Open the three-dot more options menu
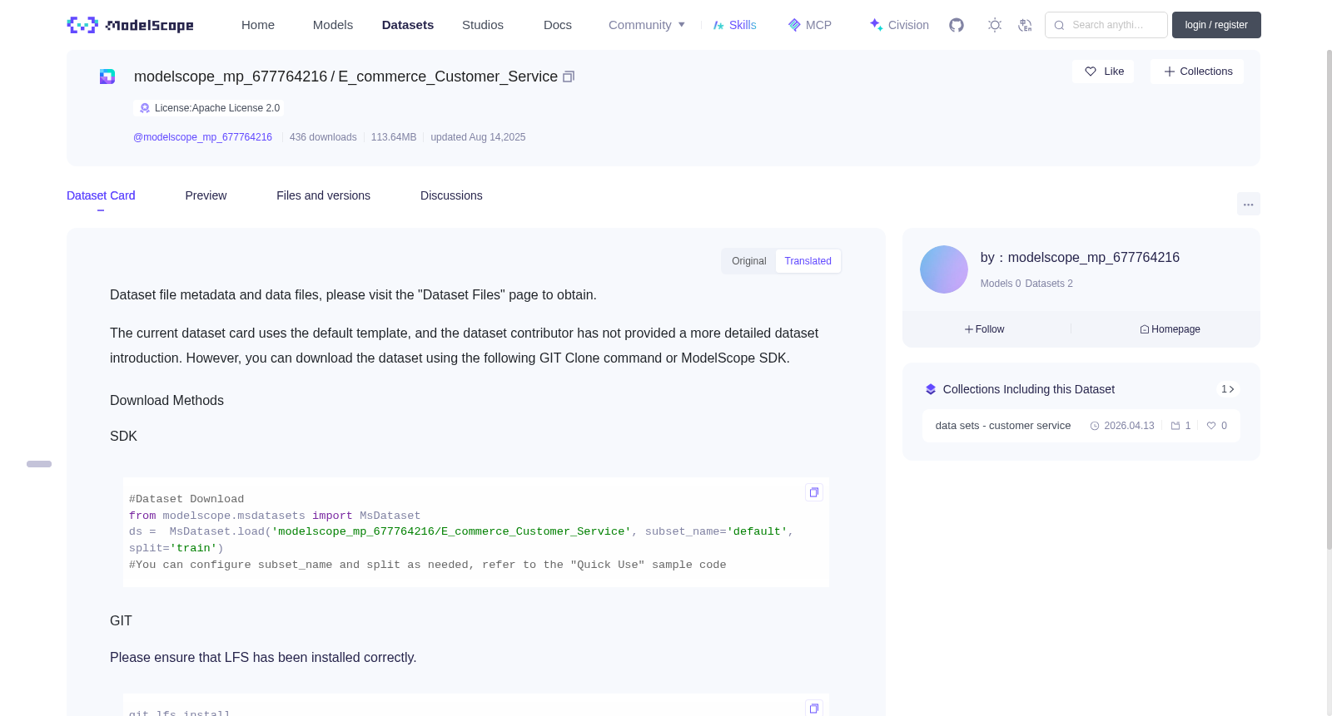The width and height of the screenshot is (1332, 716). 1248,204
